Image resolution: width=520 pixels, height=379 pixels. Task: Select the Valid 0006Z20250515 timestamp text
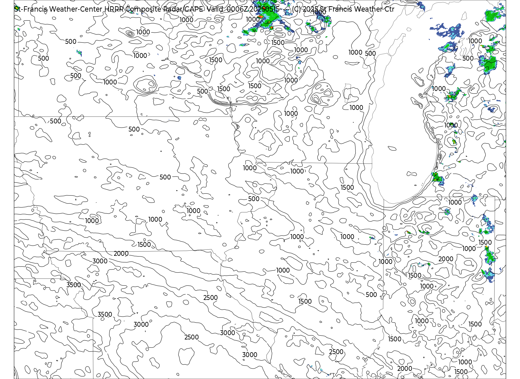[x=243, y=9]
